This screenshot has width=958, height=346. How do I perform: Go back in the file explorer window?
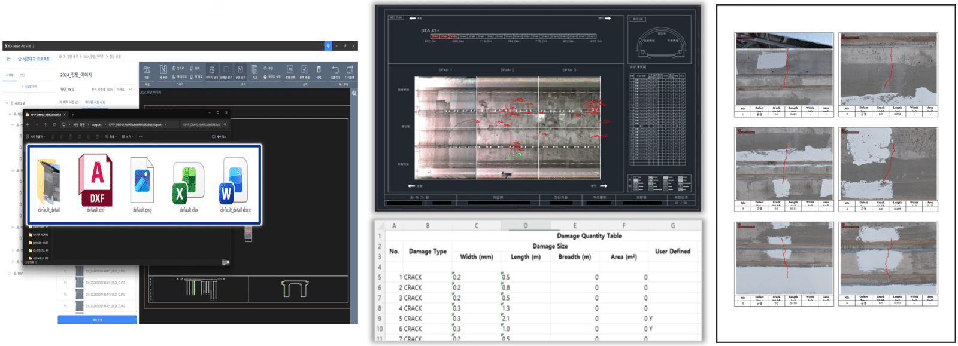28,125
